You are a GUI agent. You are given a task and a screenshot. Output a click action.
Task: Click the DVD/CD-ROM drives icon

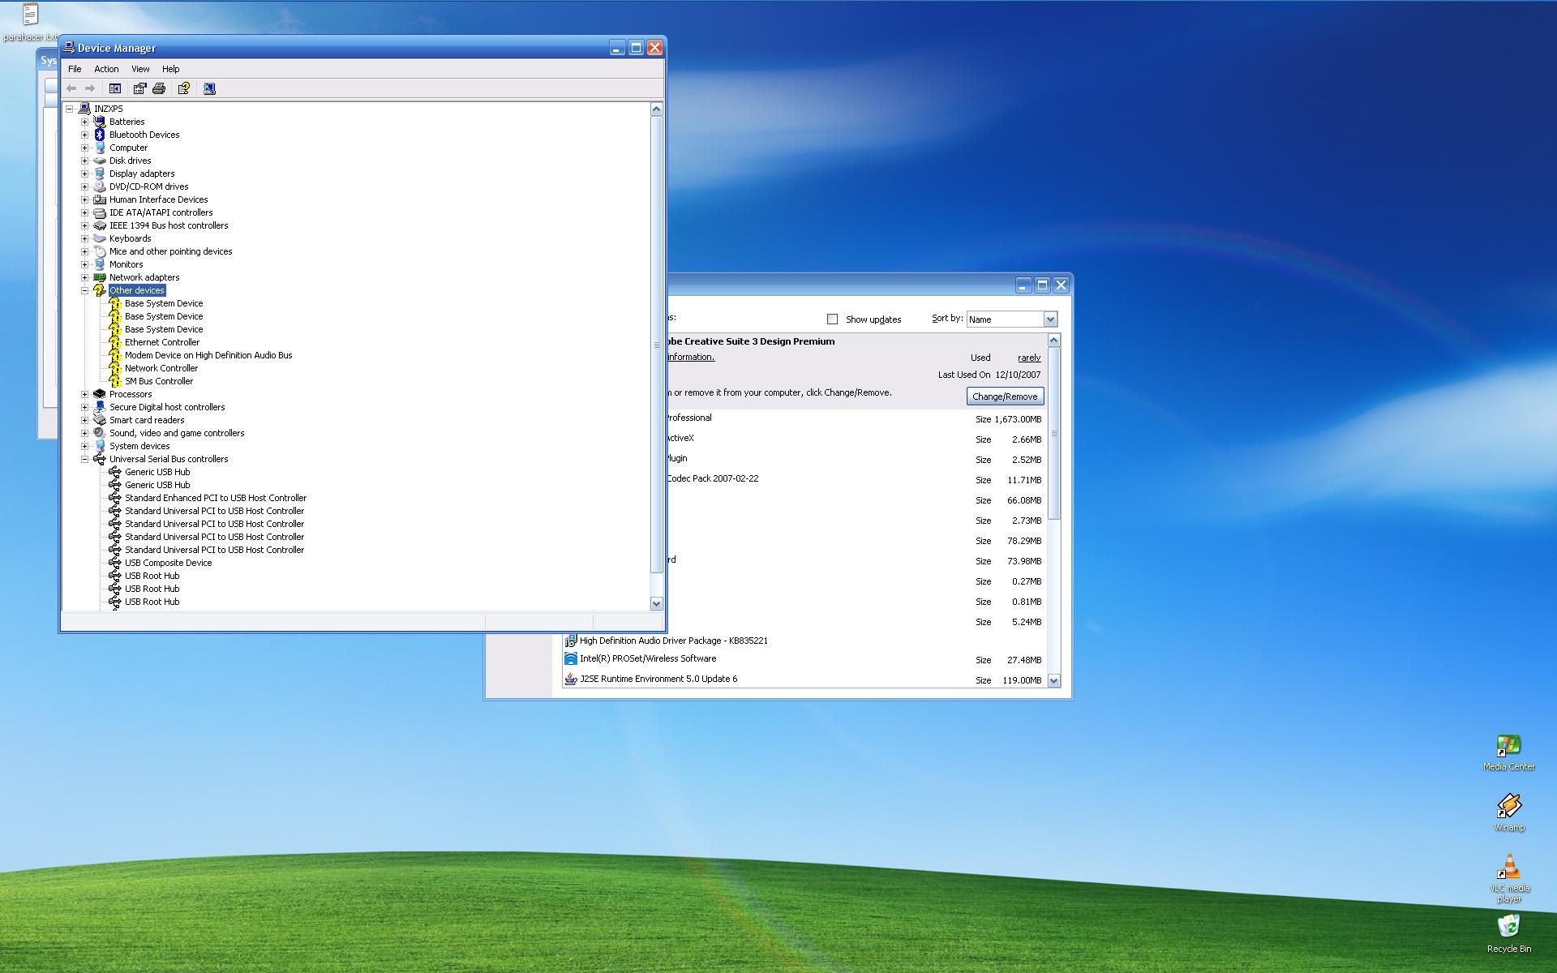point(100,186)
